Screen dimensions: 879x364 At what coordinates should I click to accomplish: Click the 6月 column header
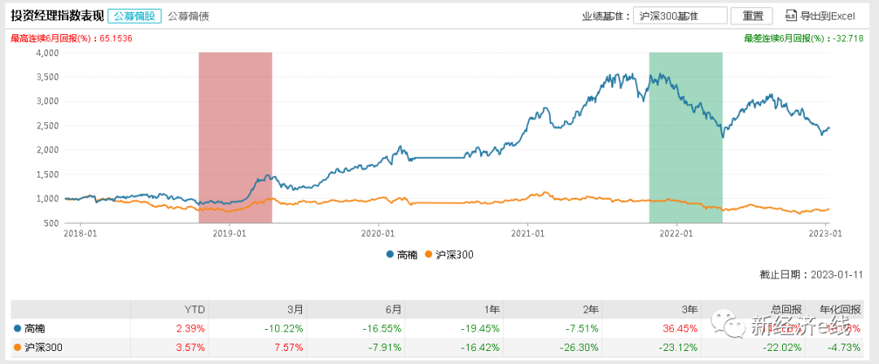tap(393, 309)
